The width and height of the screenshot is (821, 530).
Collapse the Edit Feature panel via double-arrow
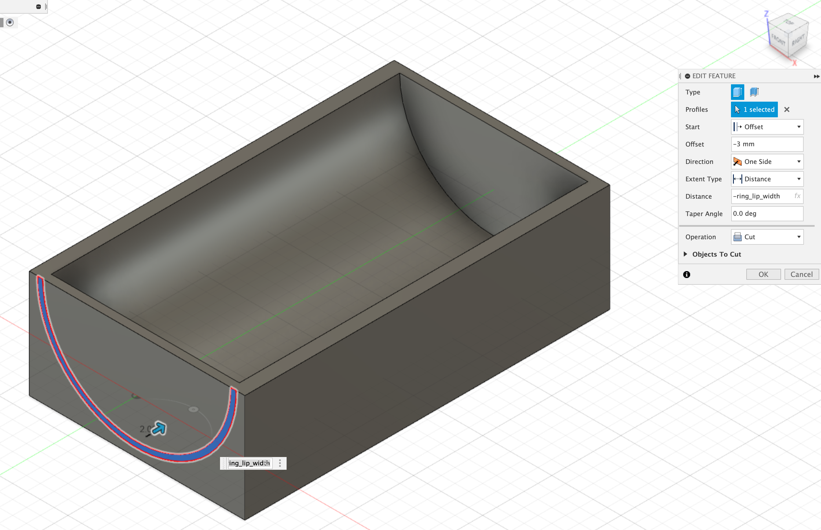[x=817, y=76]
